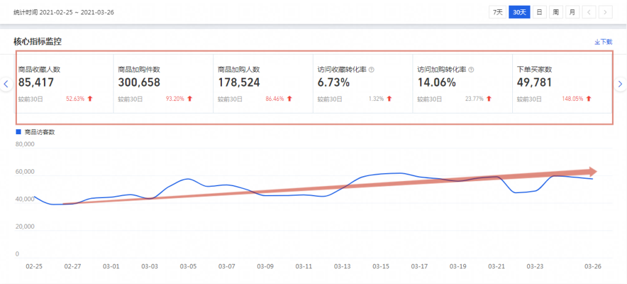
Task: Click the 80,000 y-axis label
Action: click(x=25, y=144)
